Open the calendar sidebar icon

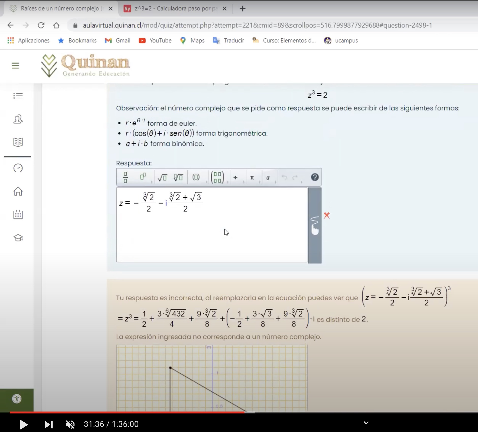18,214
